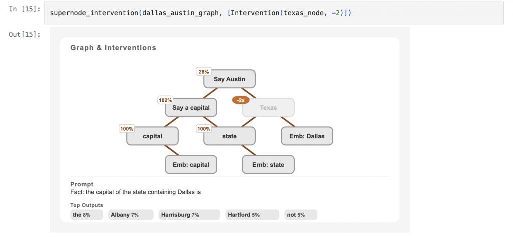Select the Say Austin node

tap(229, 79)
